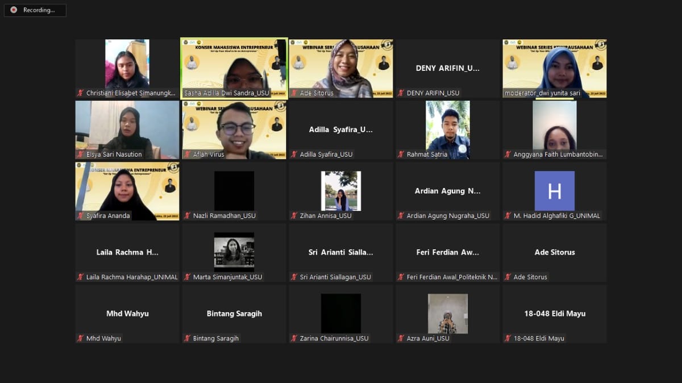Viewport: 682px width, 383px height.
Task: Click muted mic icon beside DENY ARIFIN_USU
Action: pyautogui.click(x=401, y=93)
